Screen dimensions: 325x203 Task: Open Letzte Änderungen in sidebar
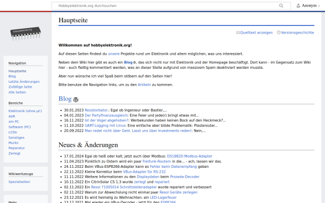point(24,82)
